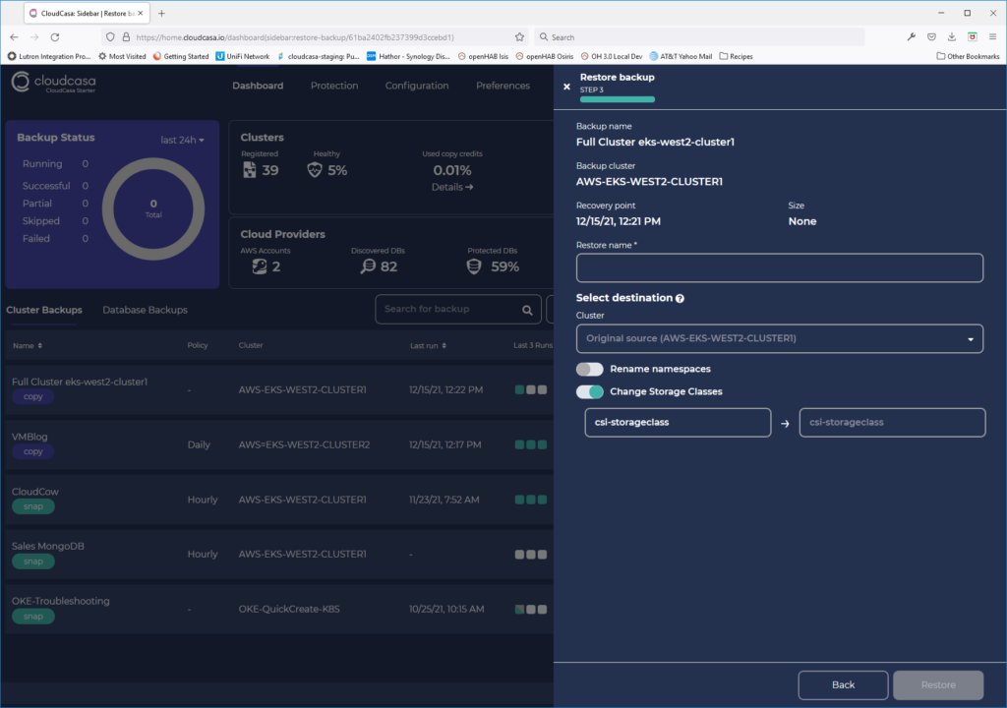The width and height of the screenshot is (1007, 708).
Task: Click the Restore button
Action: point(938,684)
